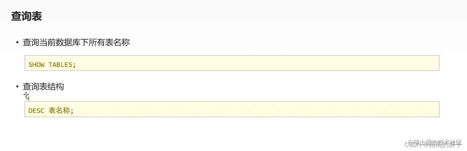Image resolution: width=467 pixels, height=151 pixels.
Task: Select the text 查询当前数据库下所有表名称
Action: coord(76,43)
